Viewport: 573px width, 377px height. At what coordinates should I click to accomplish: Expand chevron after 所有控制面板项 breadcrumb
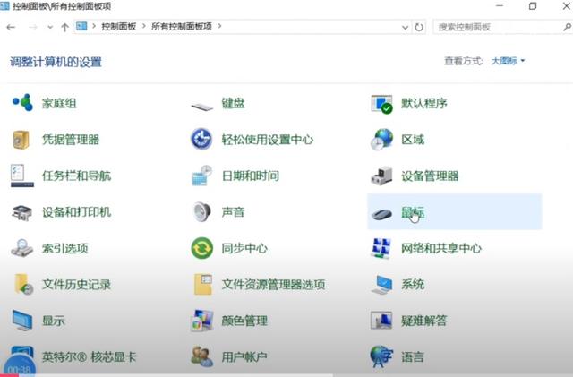tap(219, 26)
